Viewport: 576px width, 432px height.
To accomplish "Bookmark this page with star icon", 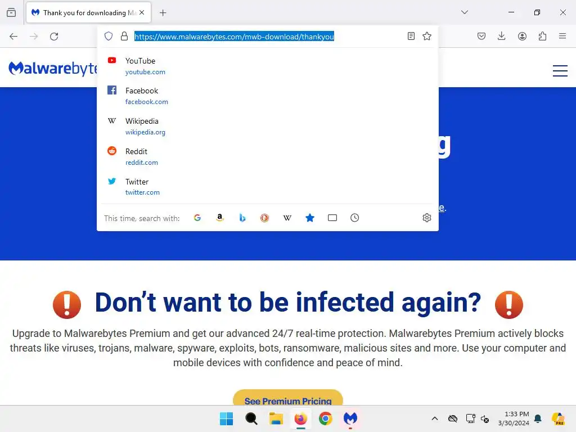I will (x=427, y=36).
